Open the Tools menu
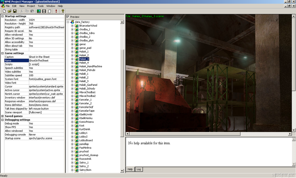The width and height of the screenshot is (296, 178). point(41,6)
